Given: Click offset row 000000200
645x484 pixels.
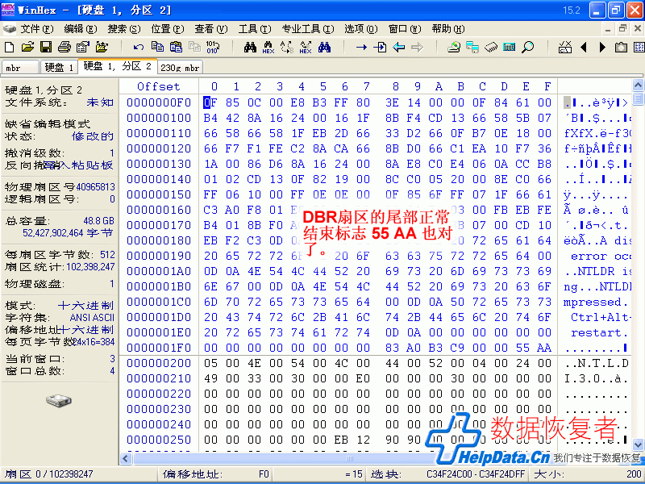Looking at the screenshot, I should click(x=159, y=364).
